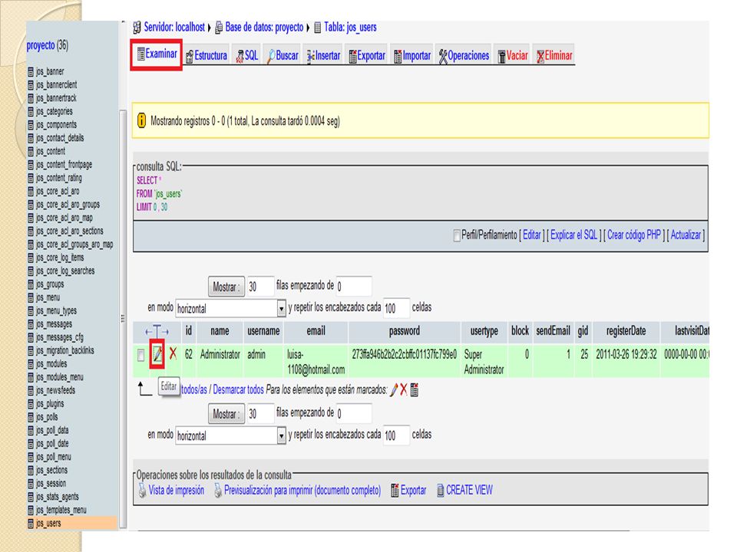737x552 pixels.
Task: Switch to the Examinar tab
Action: [157, 54]
